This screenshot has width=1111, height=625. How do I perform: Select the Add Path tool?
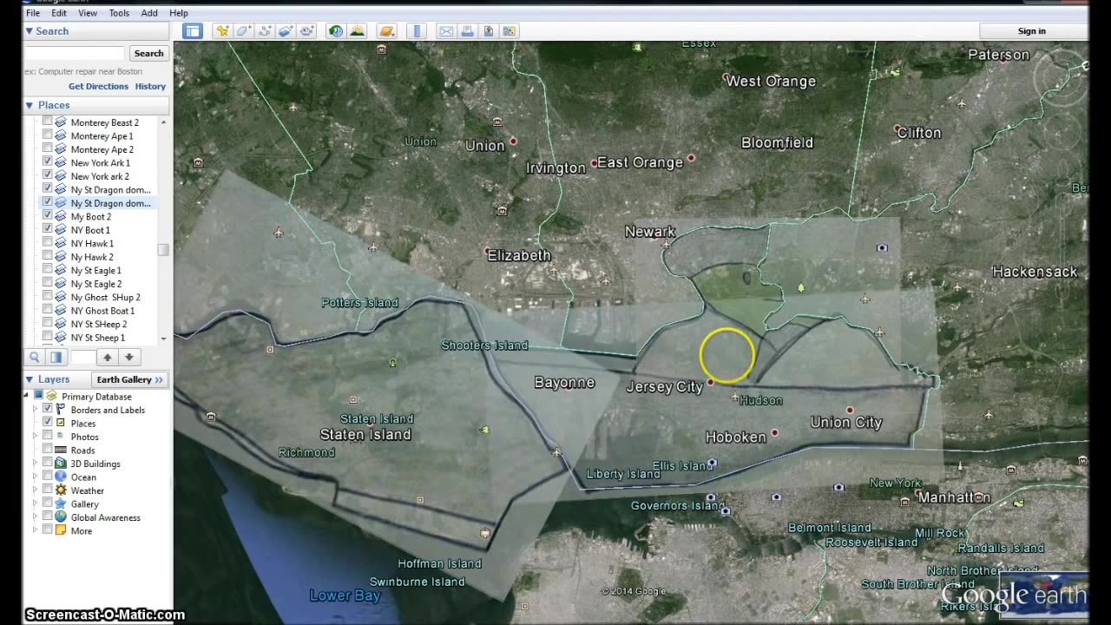[x=265, y=31]
